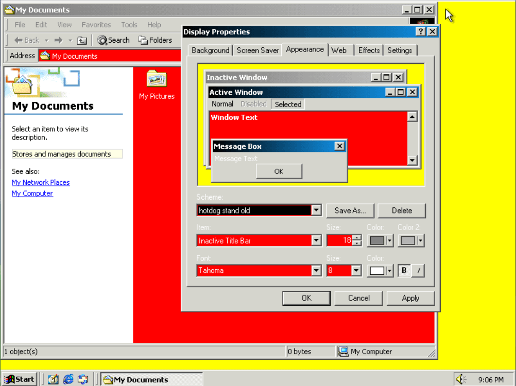
Task: Toggle bold font style button
Action: click(x=404, y=271)
